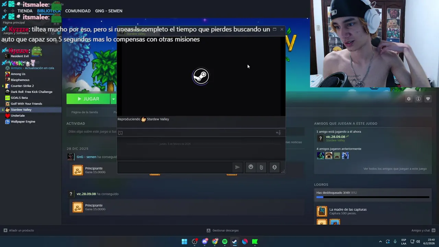Click the green JUGAR play button
The image size is (439, 247).
point(88,99)
